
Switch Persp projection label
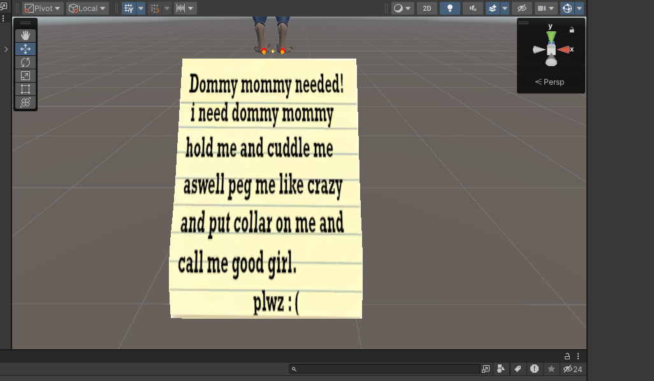[549, 82]
